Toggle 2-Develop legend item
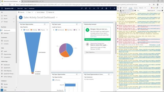The width and height of the screenshot is (164, 92). [x=34, y=30]
